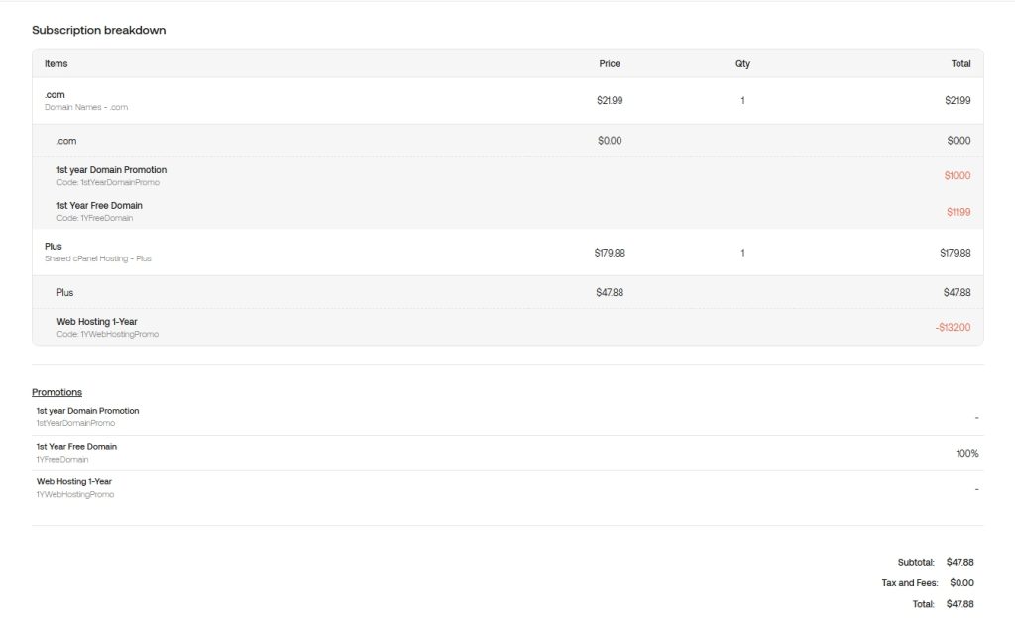Image resolution: width=1015 pixels, height=618 pixels.
Task: Click the Tax and Fees amount
Action: [961, 583]
